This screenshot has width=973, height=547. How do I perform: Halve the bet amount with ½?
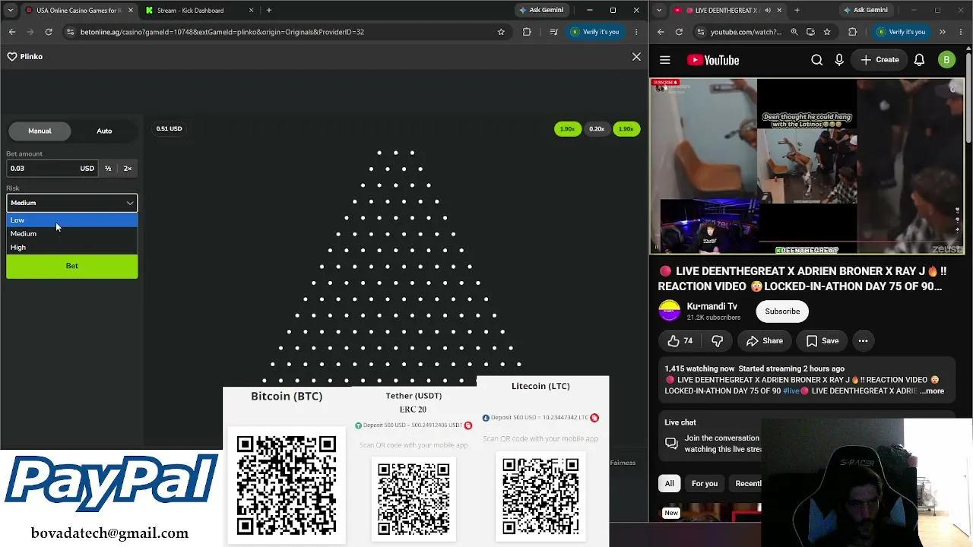[108, 168]
